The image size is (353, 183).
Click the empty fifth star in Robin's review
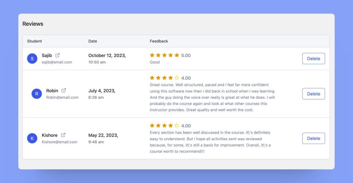pyautogui.click(x=177, y=78)
